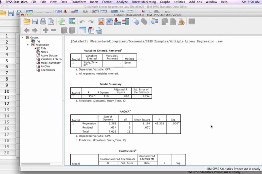Select ANOVA in the outline pane
The height and width of the screenshot is (174, 262).
tap(45, 66)
